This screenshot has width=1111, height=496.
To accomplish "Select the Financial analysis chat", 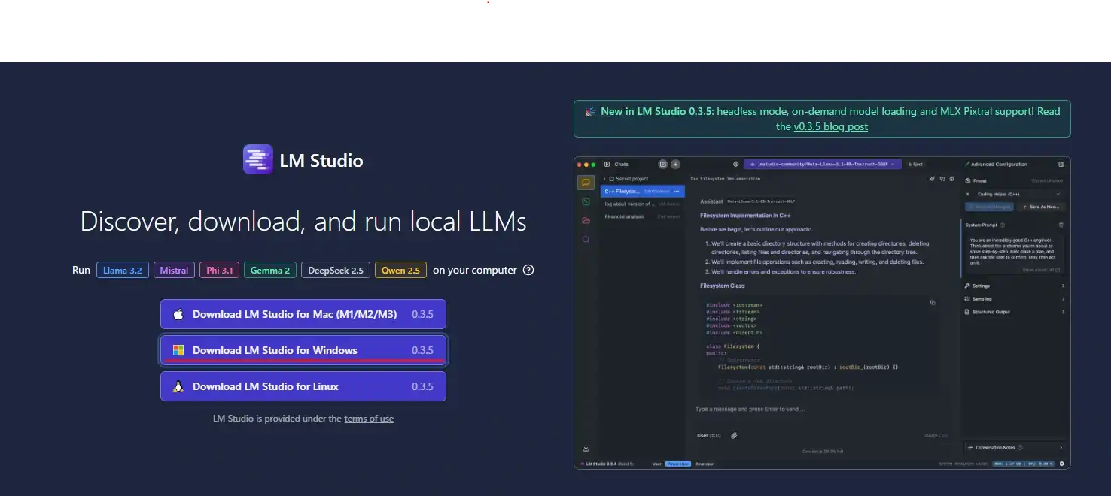I will pos(625,216).
